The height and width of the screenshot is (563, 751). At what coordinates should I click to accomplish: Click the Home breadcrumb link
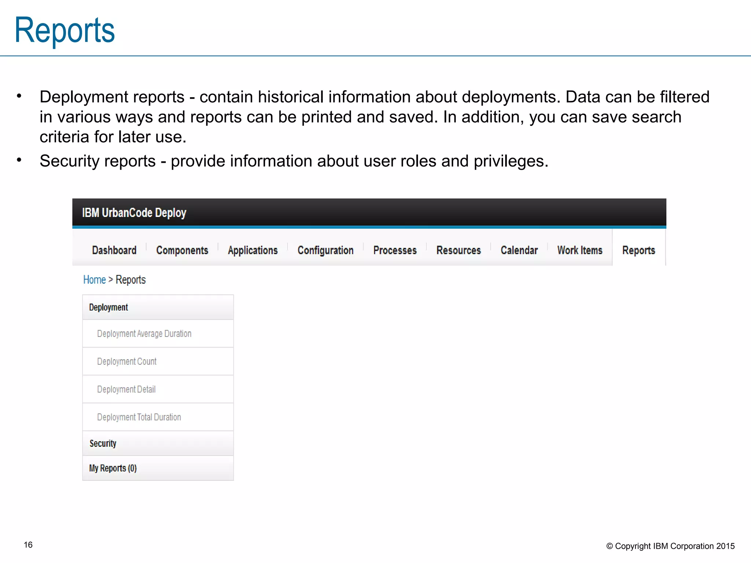(94, 280)
